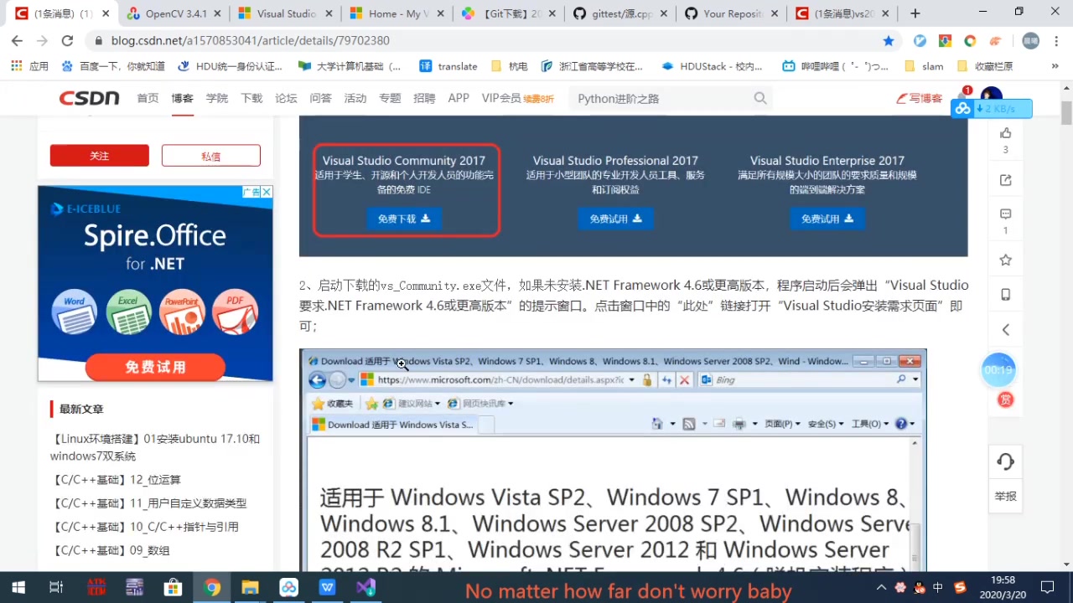Close the Spire.Office advertisement
Screen dimensions: 1073x603
[267, 192]
